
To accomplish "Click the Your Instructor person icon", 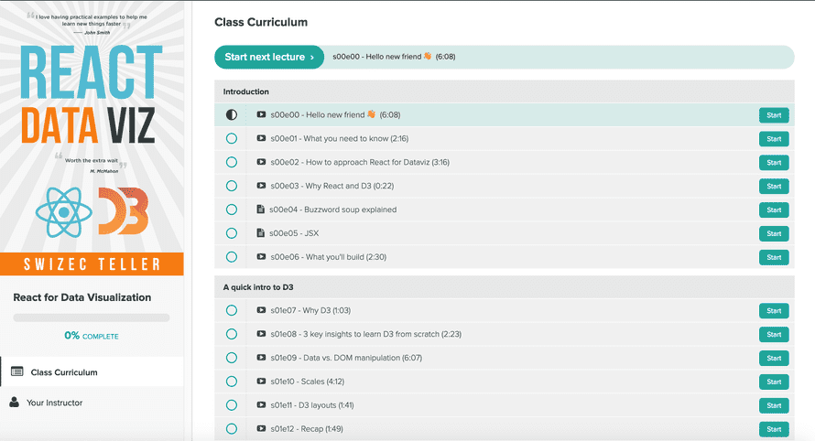I will [15, 403].
